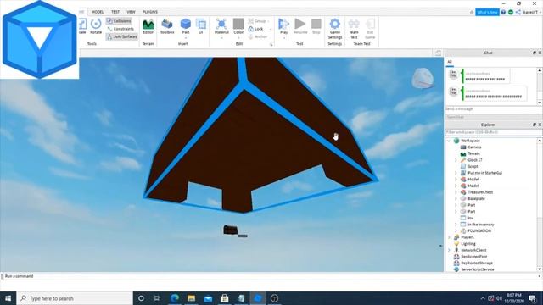The image size is (543, 305).
Task: Expand the FOUNDATION item
Action: (456, 230)
